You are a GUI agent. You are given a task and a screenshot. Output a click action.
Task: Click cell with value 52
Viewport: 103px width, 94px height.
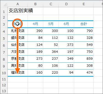coord(51,45)
